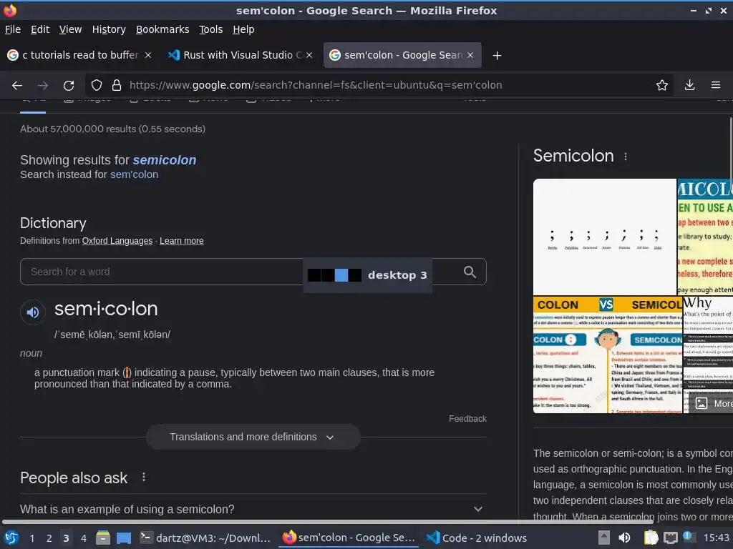Switch to the 'Code - 2 windows' taskbar entry
This screenshot has width=733, height=549.
tap(477, 538)
